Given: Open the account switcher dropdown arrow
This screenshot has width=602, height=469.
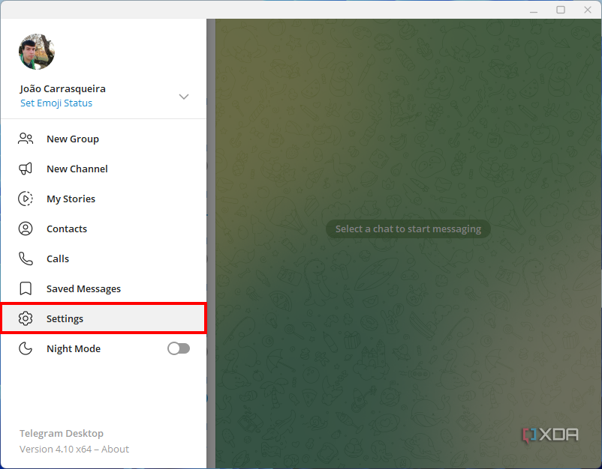Looking at the screenshot, I should 183,97.
